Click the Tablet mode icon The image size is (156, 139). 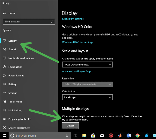[4, 101]
